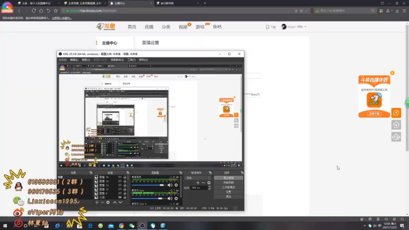Toggle visibility of the fifth image source
This screenshot has height=230, width=409.
coord(120,193)
